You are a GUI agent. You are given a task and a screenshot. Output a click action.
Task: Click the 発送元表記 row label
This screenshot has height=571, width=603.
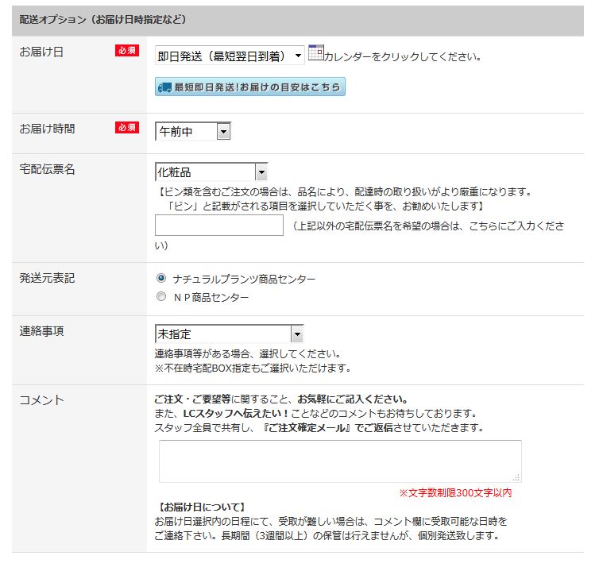tap(47, 278)
